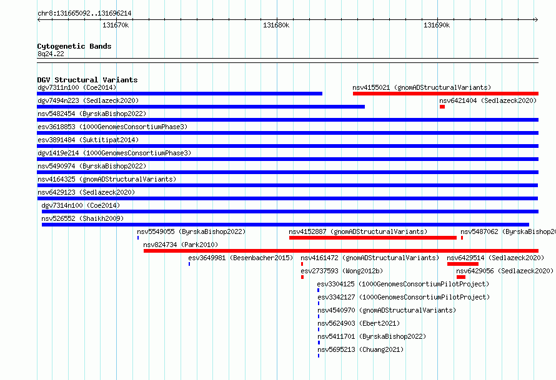The image size is (556, 380).
Task: Click the right arrow on the ruler
Action: tap(536, 19)
